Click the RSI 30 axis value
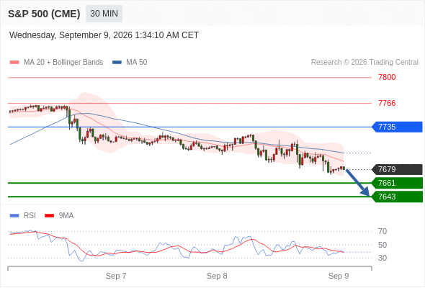This screenshot has width=425, height=288. 382,258
